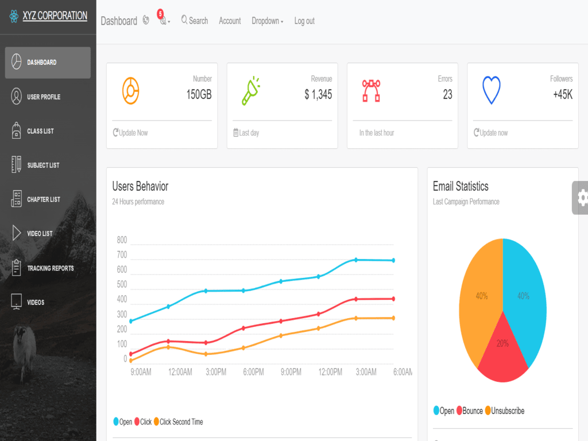
Task: Toggle the Click series in Users Behavior legend
Action: tap(143, 422)
